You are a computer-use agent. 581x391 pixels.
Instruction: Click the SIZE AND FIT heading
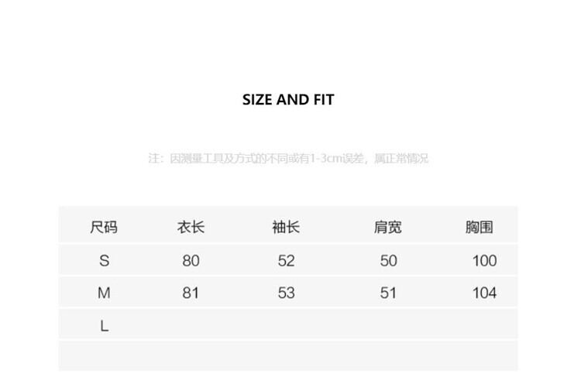click(288, 100)
